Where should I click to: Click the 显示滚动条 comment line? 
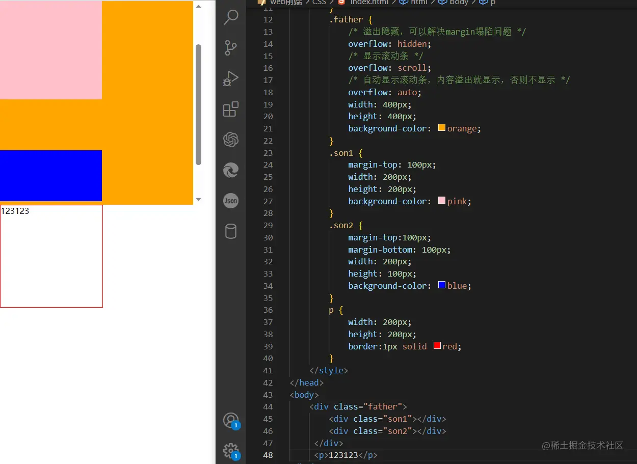(x=386, y=56)
